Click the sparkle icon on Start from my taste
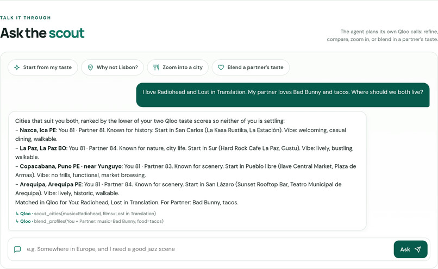 tap(17, 67)
